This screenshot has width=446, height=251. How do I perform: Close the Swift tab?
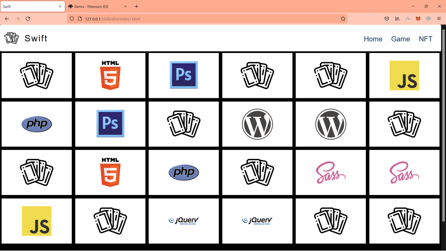click(60, 7)
